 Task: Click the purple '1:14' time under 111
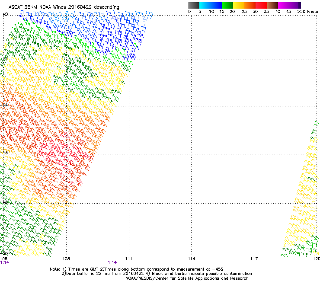tap(112, 262)
